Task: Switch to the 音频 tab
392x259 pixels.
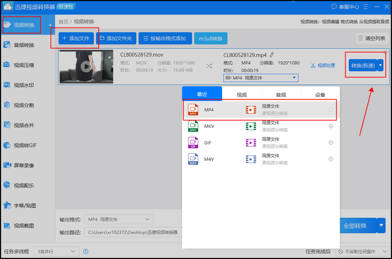Action: coord(281,95)
